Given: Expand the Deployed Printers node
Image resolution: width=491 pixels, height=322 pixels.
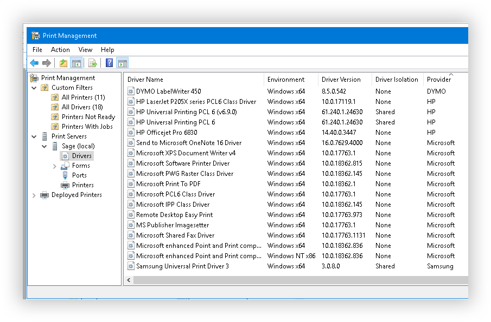Looking at the screenshot, I should [34, 195].
